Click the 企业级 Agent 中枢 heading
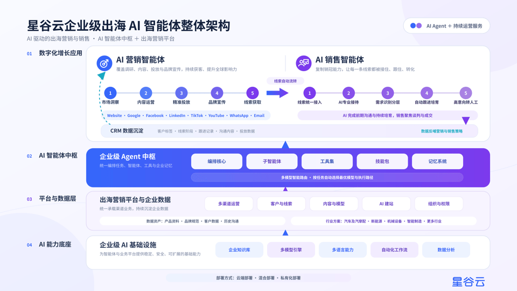Viewport: 517px width, 291px height. pos(128,156)
